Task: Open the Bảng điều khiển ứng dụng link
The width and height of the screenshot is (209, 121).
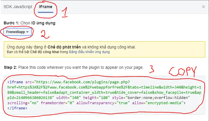Action: [x=89, y=52]
